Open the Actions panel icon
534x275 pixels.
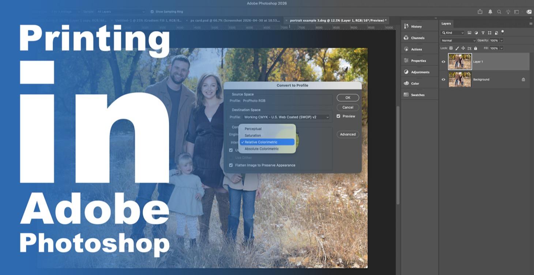click(406, 49)
